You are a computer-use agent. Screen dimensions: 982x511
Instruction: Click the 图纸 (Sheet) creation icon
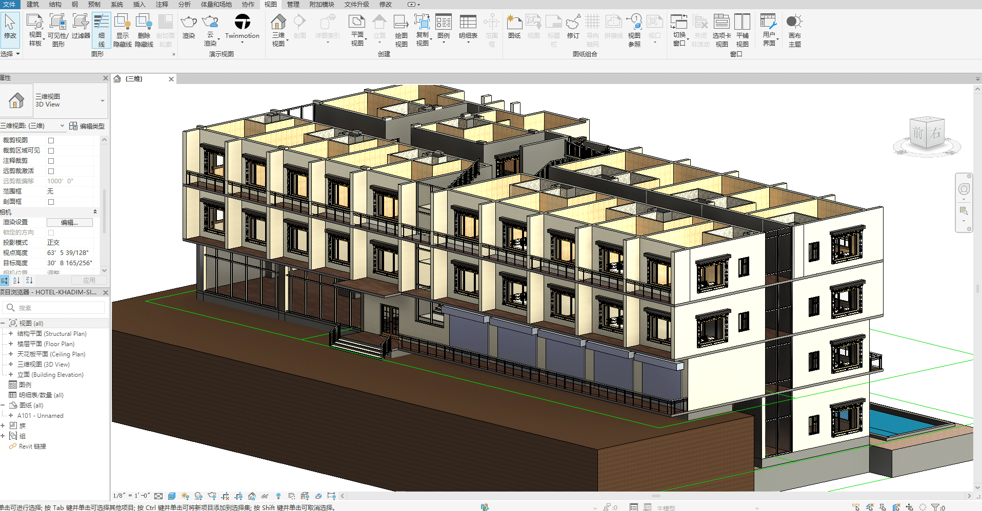tap(514, 23)
